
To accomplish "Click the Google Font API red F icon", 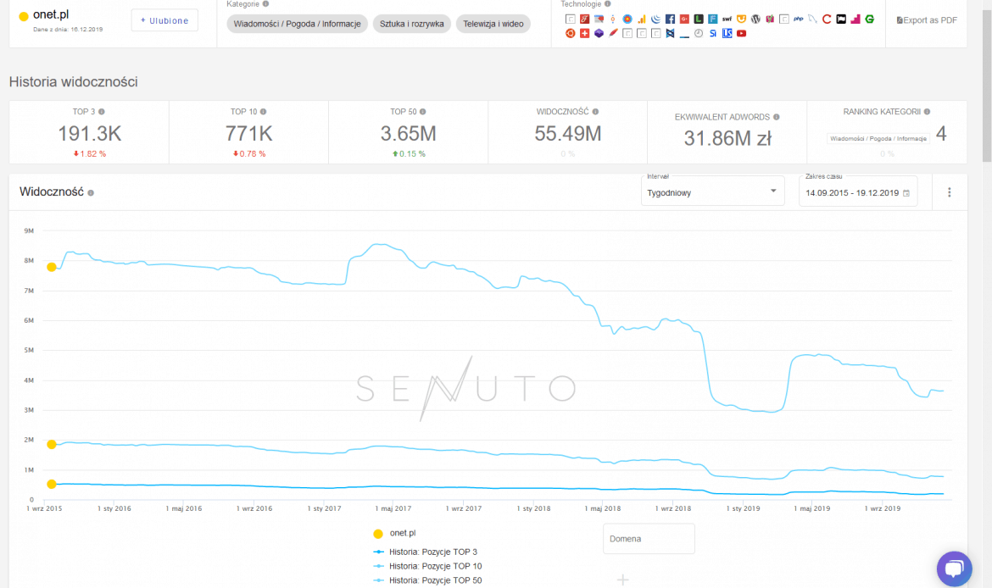I will tap(584, 19).
